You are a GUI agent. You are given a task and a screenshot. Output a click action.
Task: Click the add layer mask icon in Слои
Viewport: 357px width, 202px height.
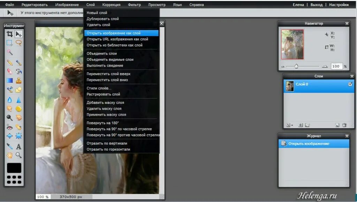(301, 125)
